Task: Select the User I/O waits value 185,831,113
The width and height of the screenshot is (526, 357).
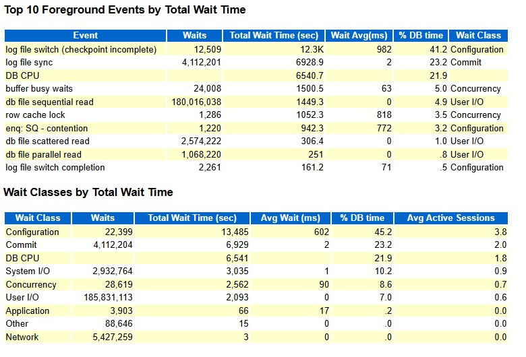Action: point(108,297)
